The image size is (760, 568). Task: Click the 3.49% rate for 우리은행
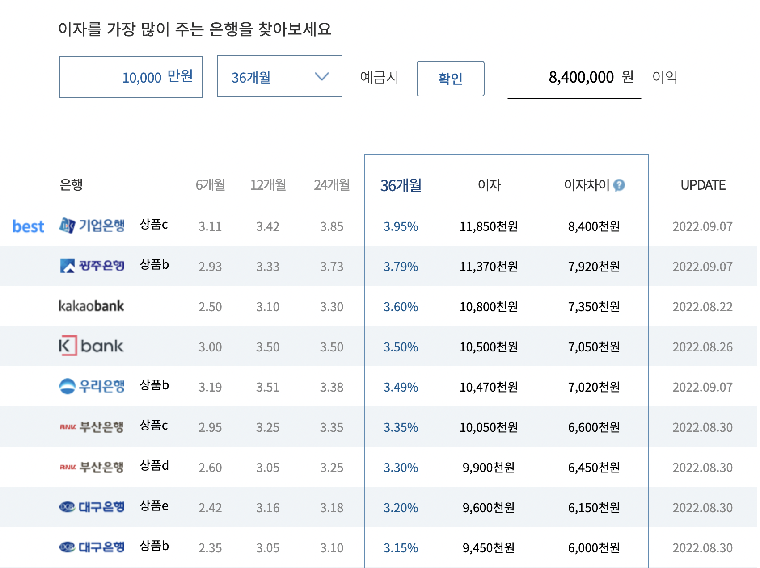(401, 387)
